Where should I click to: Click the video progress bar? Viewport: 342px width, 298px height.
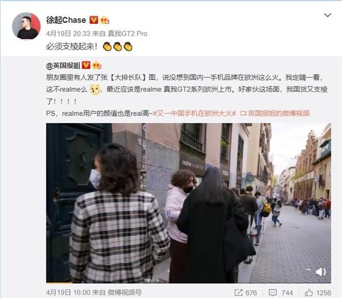point(189,283)
